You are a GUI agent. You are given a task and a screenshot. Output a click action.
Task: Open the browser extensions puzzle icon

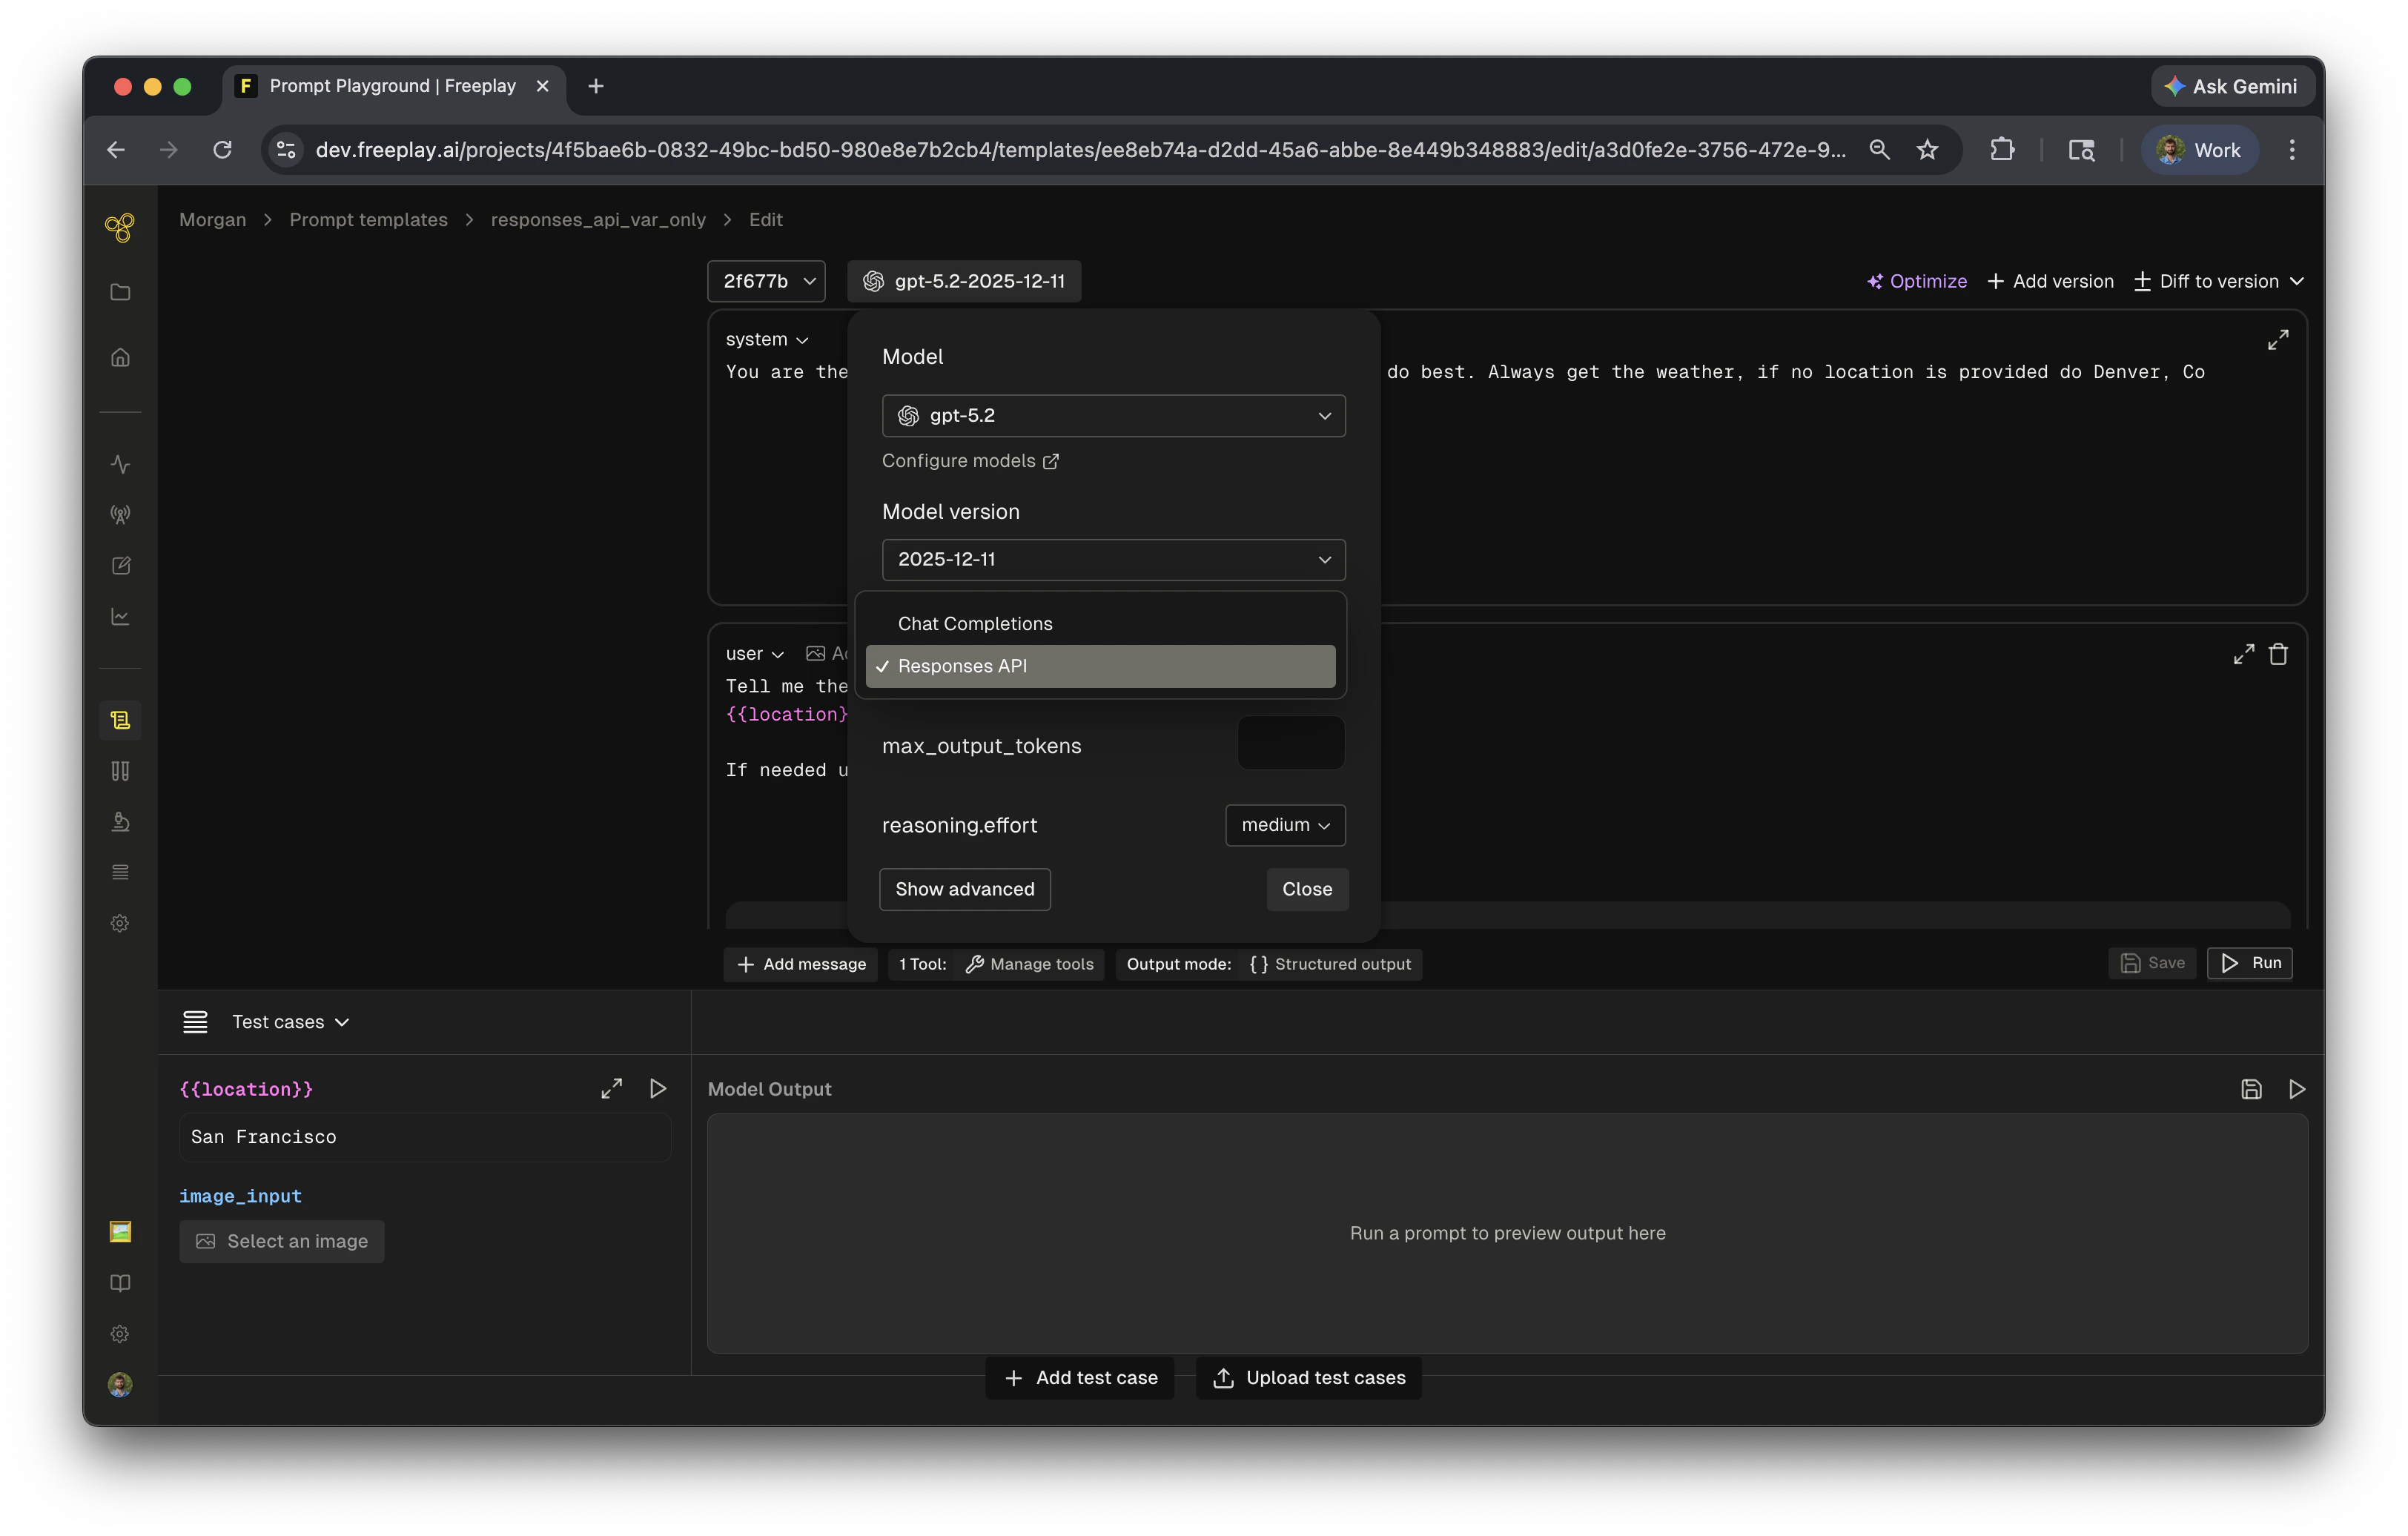(x=2002, y=150)
